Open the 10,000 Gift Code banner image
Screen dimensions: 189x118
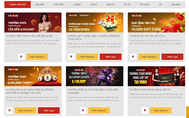(x=156, y=22)
